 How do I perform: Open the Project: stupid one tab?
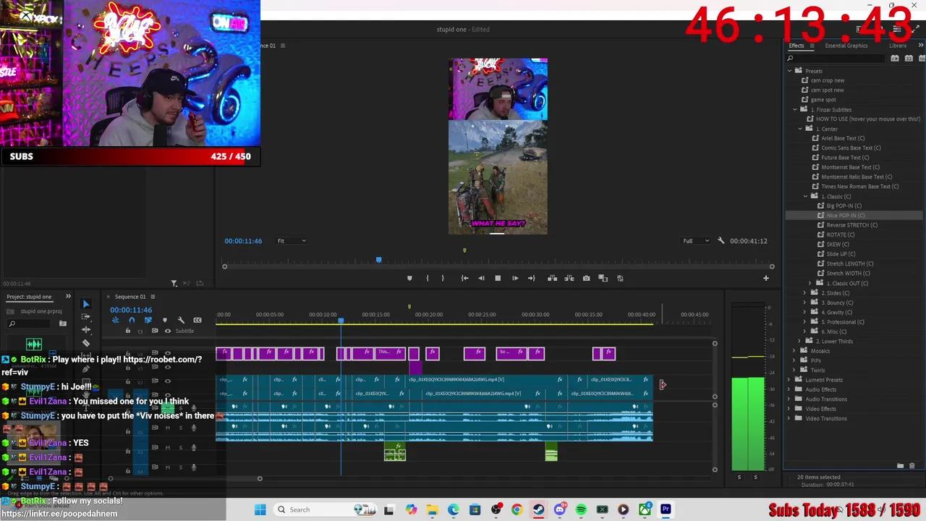29,297
